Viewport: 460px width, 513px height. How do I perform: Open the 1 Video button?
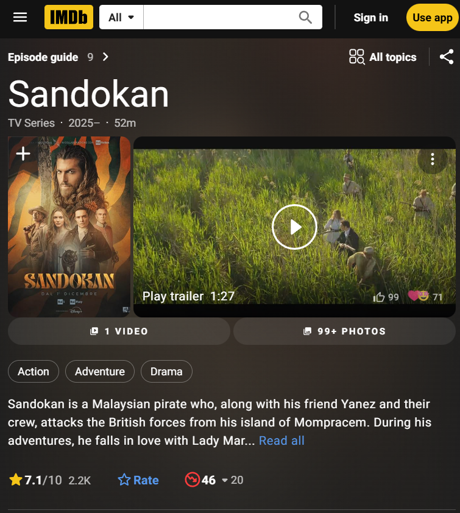point(119,331)
